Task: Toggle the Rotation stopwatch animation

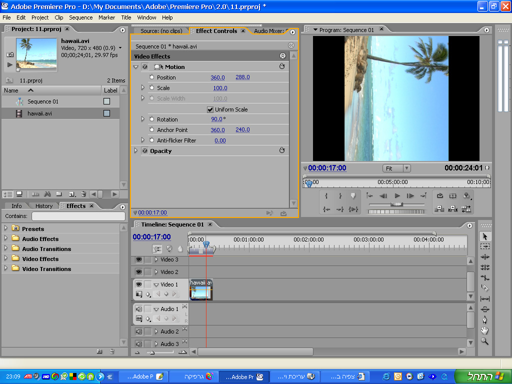Action: (x=152, y=119)
